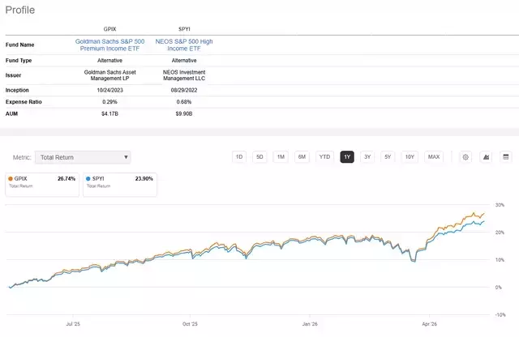Click the GPIX 26.74% return value

point(66,178)
